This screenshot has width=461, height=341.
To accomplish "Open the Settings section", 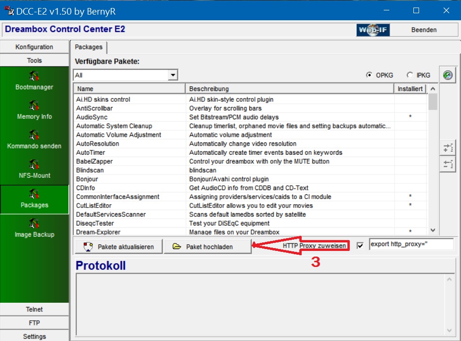I will pos(34,336).
